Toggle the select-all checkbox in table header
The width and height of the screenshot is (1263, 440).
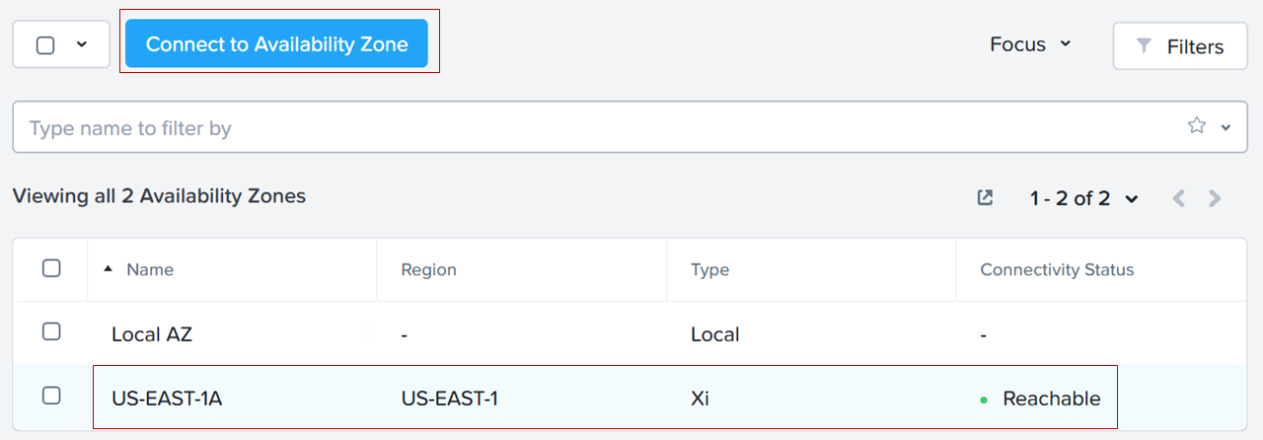pyautogui.click(x=51, y=268)
